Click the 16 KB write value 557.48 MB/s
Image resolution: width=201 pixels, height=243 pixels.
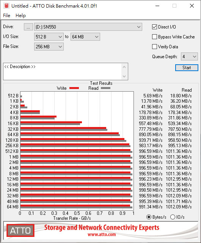point(151,124)
